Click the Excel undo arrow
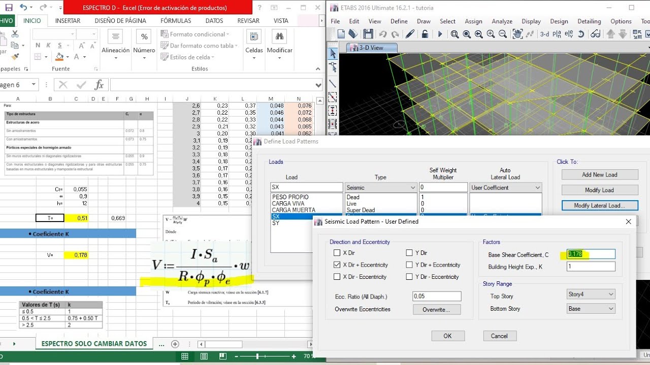The width and height of the screenshot is (650, 365). click(23, 8)
